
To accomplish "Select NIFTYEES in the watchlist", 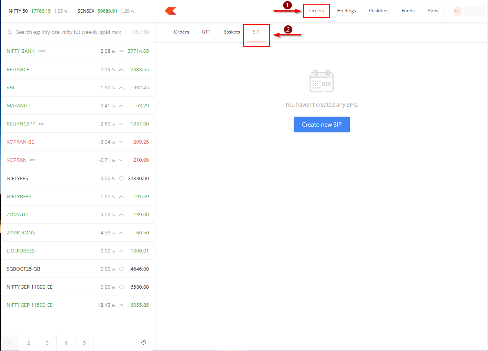I will tap(78, 178).
